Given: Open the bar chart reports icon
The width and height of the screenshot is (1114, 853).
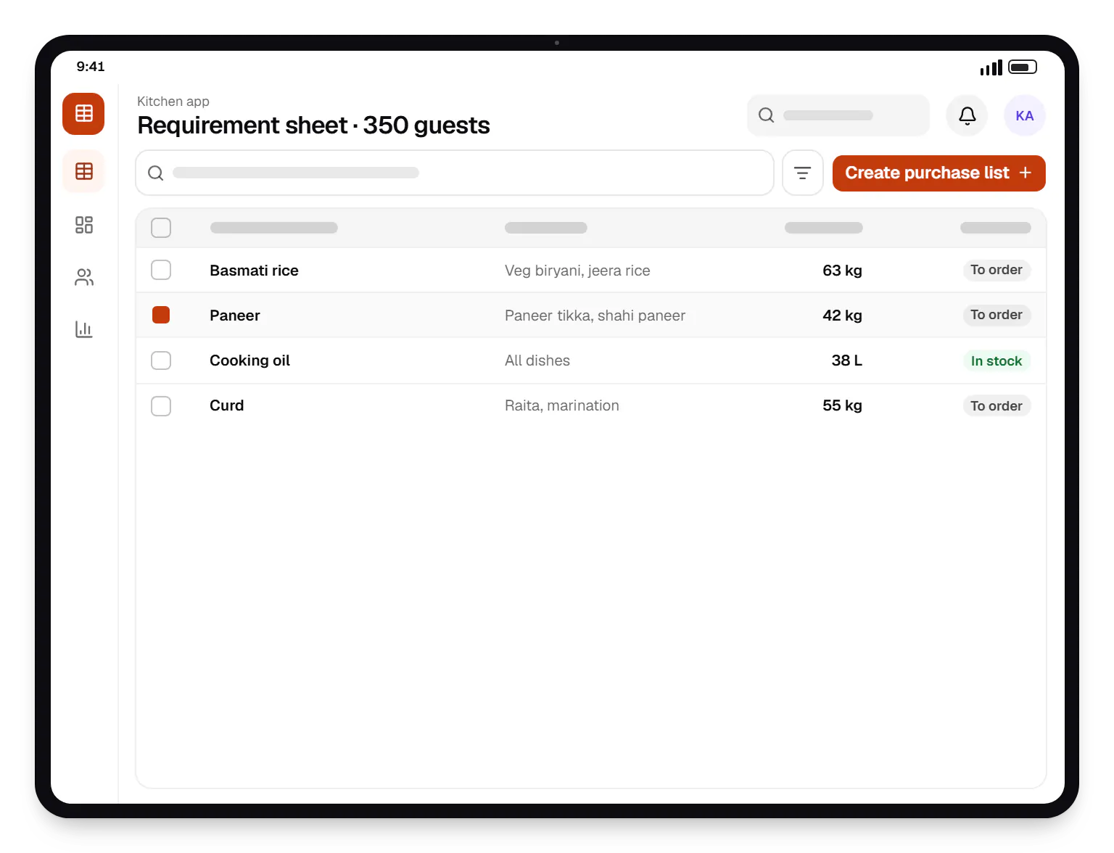Looking at the screenshot, I should [84, 329].
